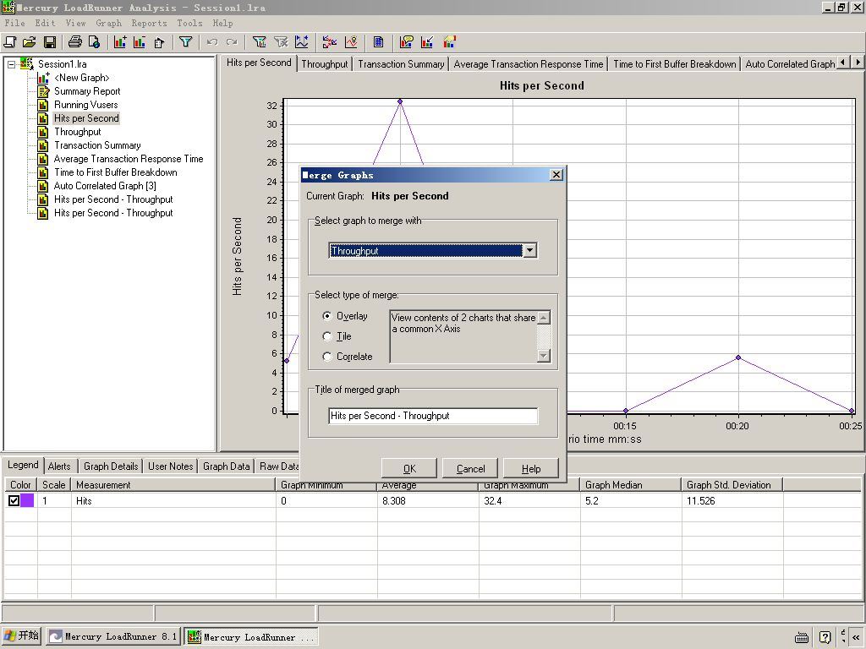Open the Edit menu

(46, 23)
